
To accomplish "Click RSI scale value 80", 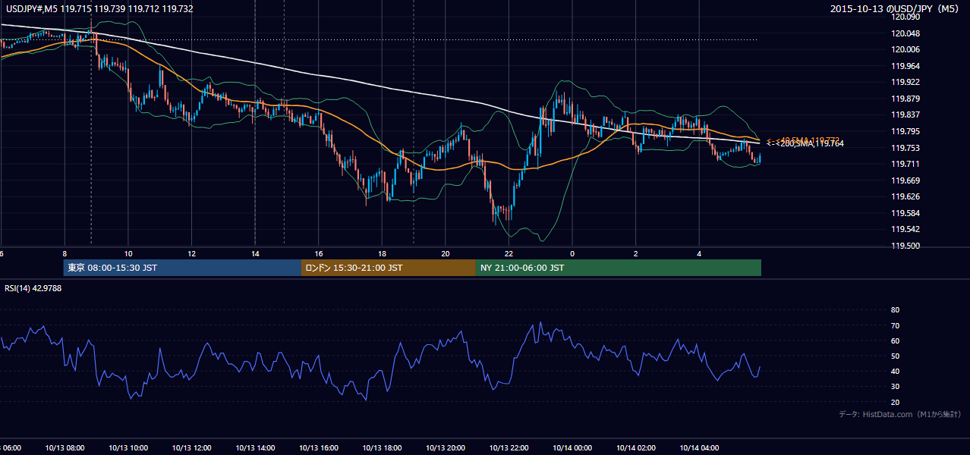I will pyautogui.click(x=896, y=310).
